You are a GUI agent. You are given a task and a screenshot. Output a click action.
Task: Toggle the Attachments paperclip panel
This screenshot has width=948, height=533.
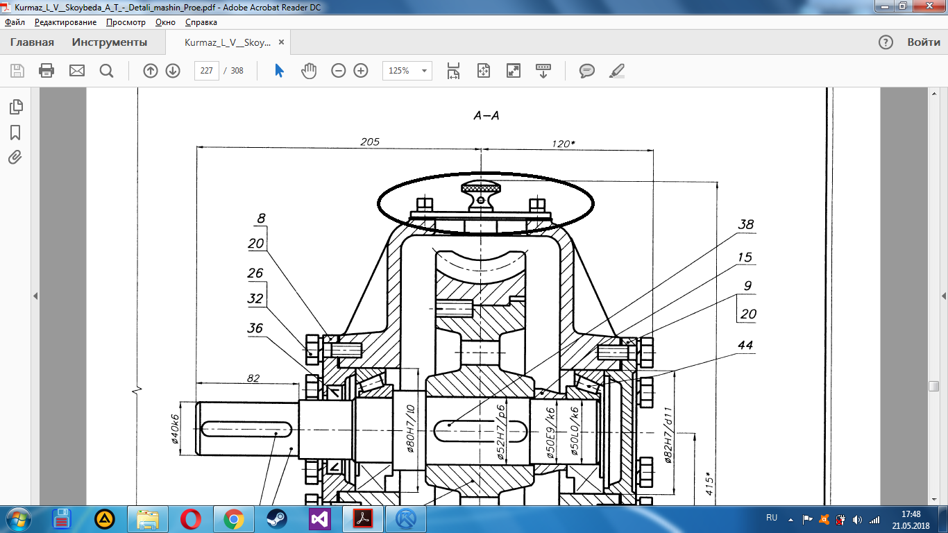tap(15, 158)
